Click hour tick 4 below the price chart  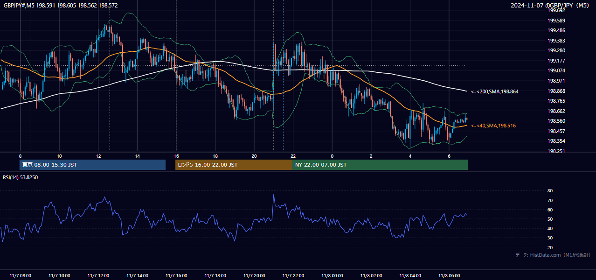[410, 156]
